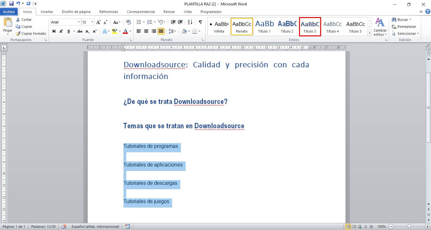The height and width of the screenshot is (230, 431).
Task: Expand the styles gallery more arrow
Action: [x=369, y=33]
